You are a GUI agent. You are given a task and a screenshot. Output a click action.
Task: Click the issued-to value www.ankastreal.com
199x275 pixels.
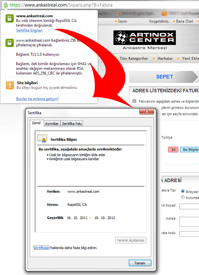pos(83,192)
